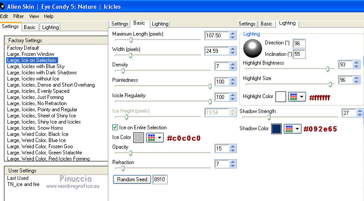Click the Highlight Brightness spinner arrows
The width and height of the screenshot is (364, 201).
click(356, 65)
